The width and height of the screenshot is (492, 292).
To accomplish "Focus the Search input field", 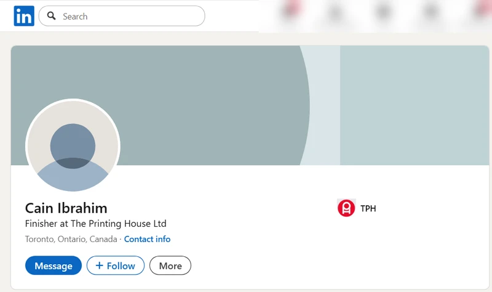I will point(129,16).
